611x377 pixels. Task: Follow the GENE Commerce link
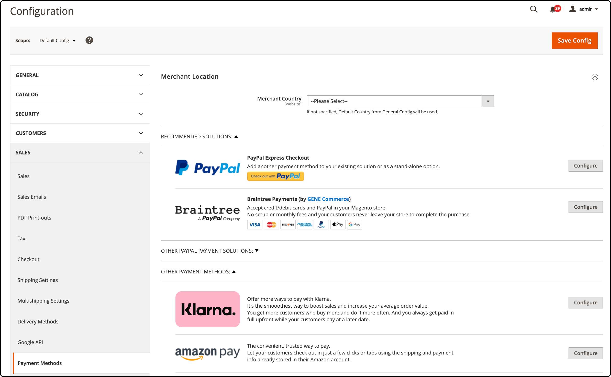coord(328,199)
